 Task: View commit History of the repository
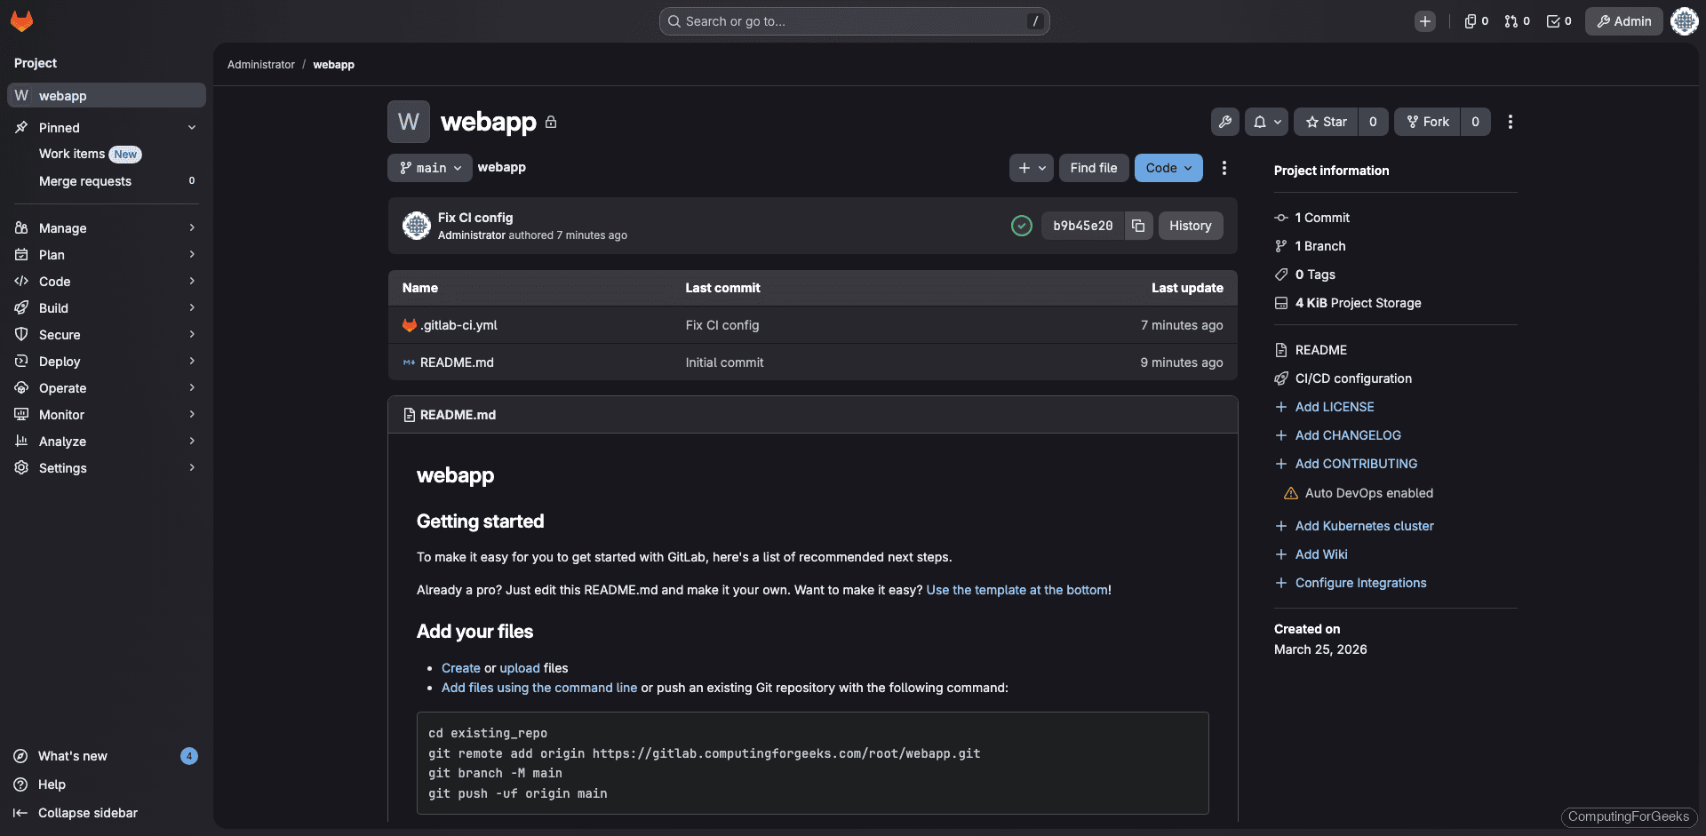tap(1190, 225)
